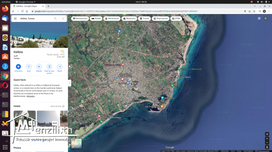This screenshot has width=272, height=152.
Task: Filter map by ATMs
Action: click(x=176, y=18)
